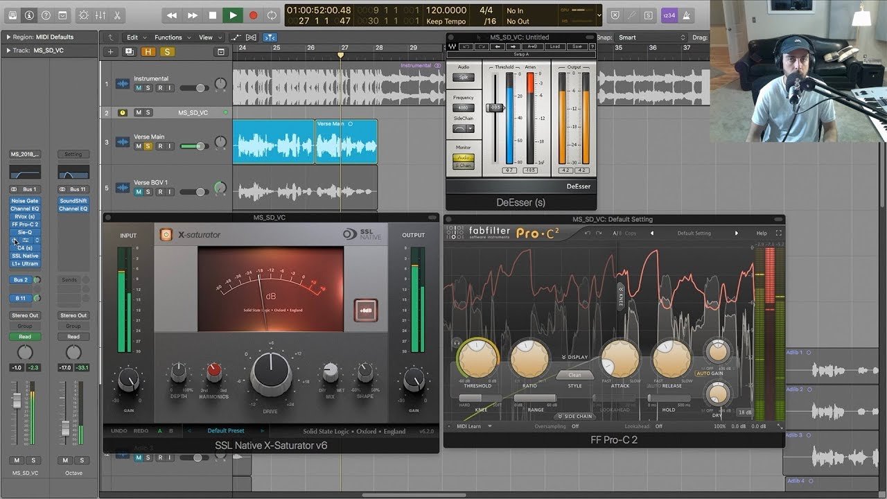Image resolution: width=887 pixels, height=499 pixels.
Task: Solo the Verse Main track
Action: (x=148, y=146)
